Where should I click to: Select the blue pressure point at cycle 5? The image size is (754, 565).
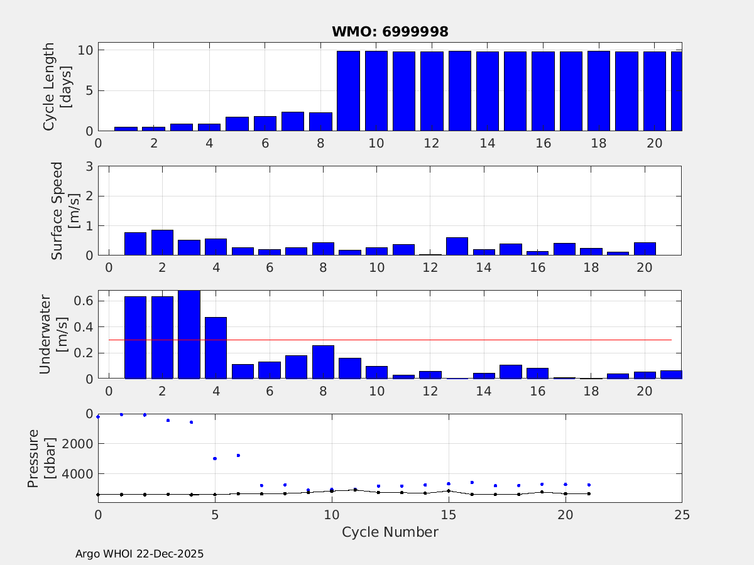coord(215,458)
